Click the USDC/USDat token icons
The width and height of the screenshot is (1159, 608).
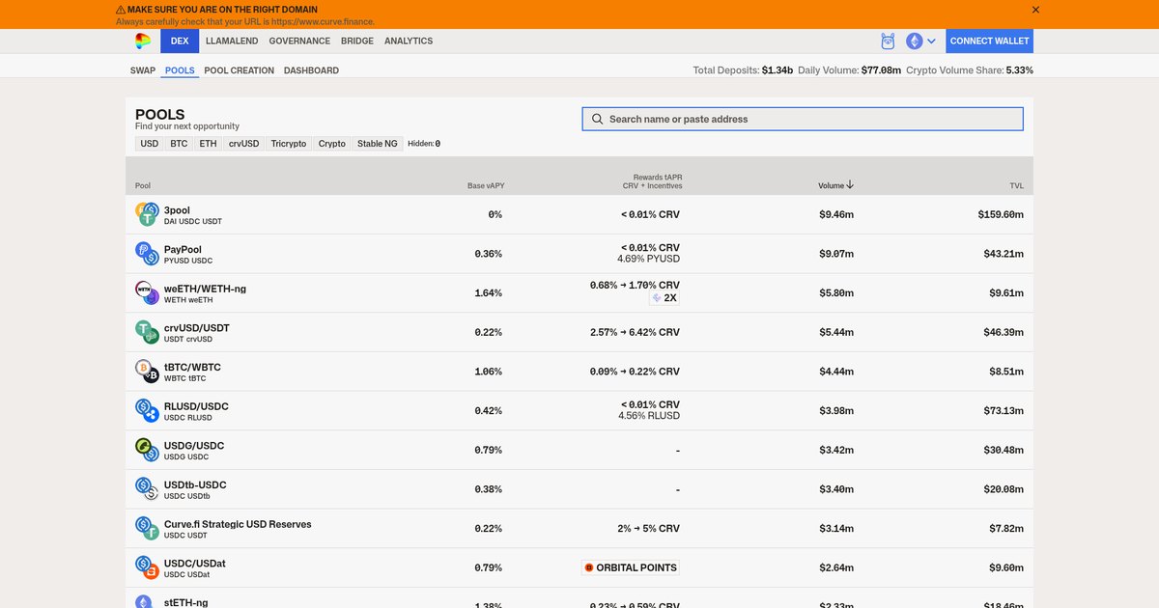coord(146,567)
